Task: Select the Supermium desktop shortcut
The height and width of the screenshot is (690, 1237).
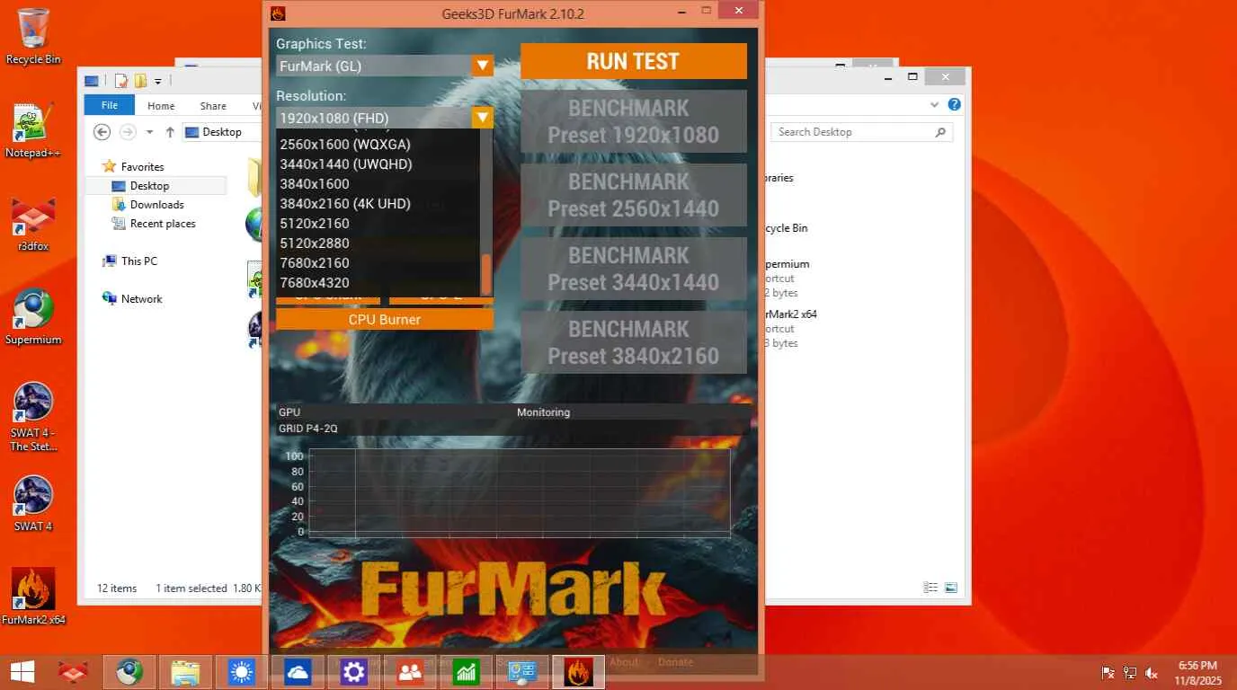Action: point(33,317)
